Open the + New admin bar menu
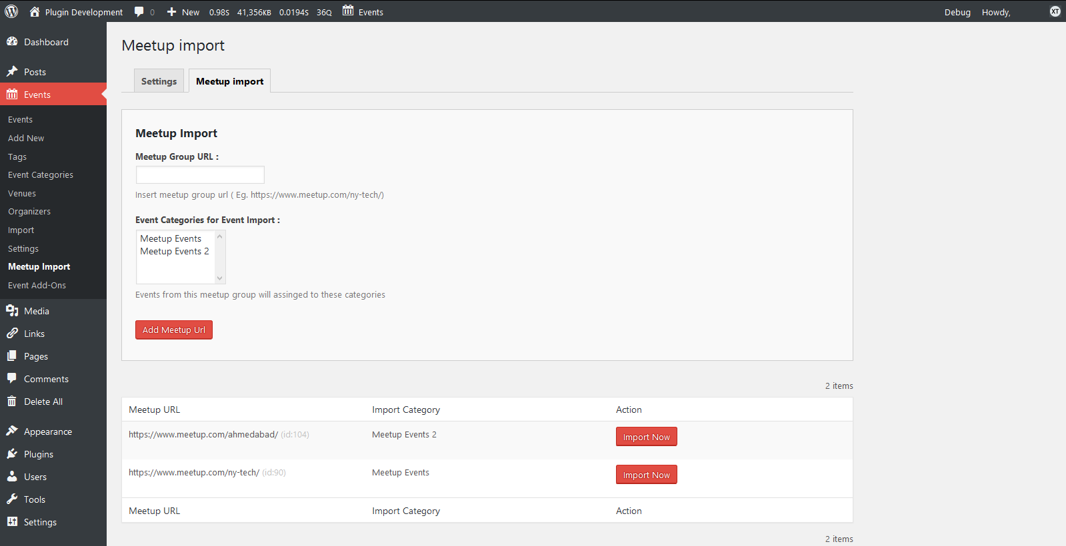 click(183, 12)
